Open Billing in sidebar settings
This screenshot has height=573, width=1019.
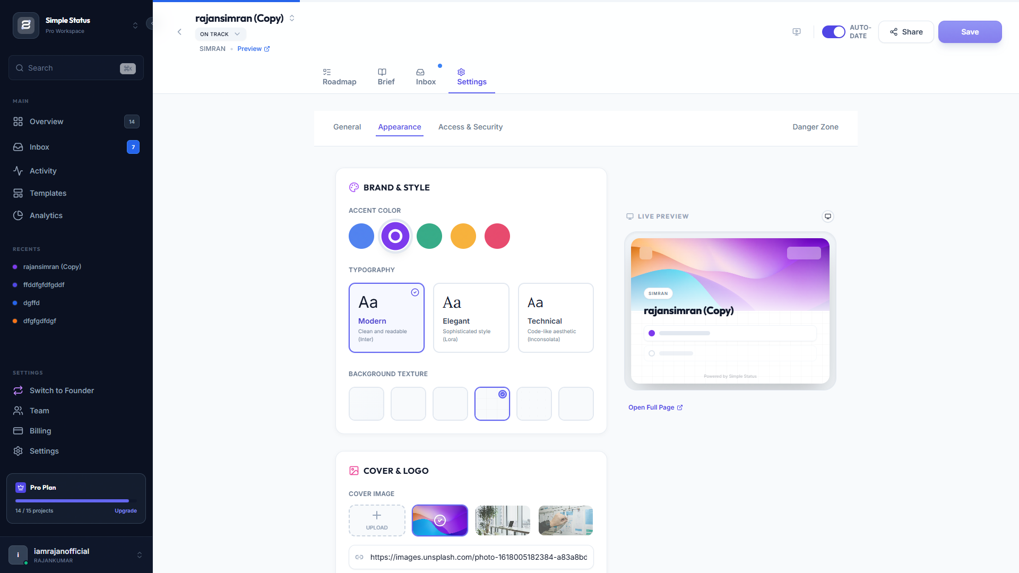(x=40, y=431)
